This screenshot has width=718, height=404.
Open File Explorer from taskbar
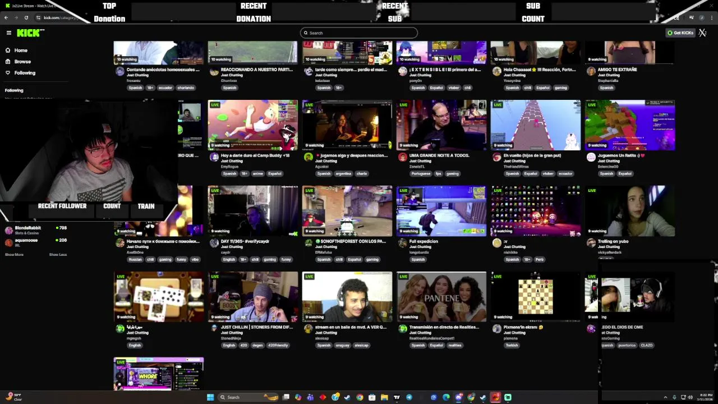[384, 398]
